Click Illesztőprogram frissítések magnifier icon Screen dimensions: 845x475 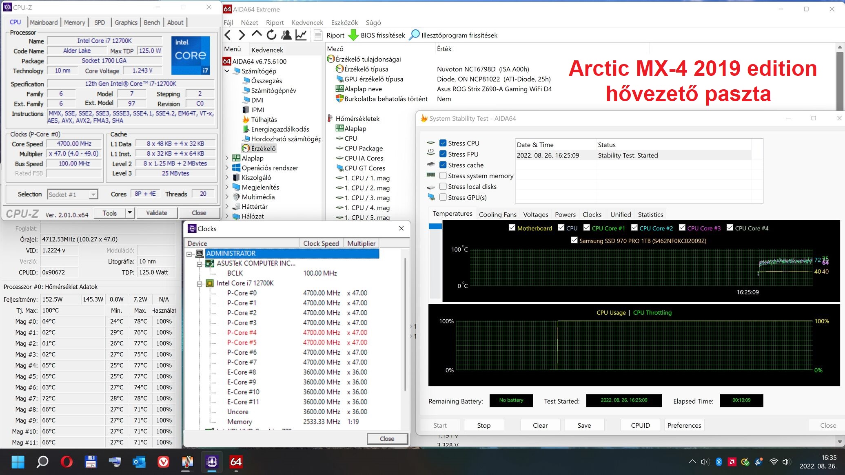414,35
